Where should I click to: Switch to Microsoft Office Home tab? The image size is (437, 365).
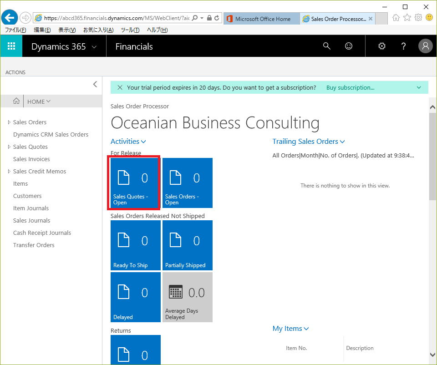(x=262, y=19)
